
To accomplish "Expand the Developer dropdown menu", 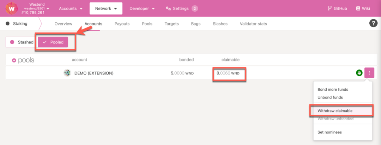I will [x=142, y=8].
